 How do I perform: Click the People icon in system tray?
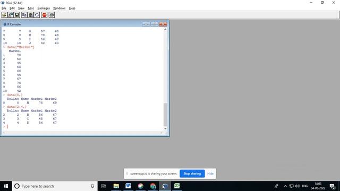click(x=276, y=186)
